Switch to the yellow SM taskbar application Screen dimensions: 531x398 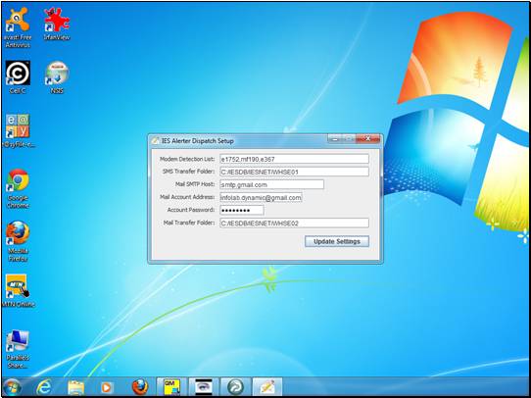(x=172, y=387)
